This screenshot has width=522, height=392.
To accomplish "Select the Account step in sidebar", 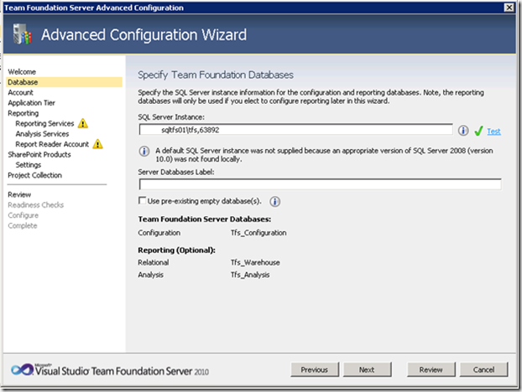I will coord(21,92).
